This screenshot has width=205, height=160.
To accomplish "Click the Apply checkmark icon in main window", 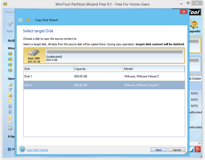I will click(10, 24).
